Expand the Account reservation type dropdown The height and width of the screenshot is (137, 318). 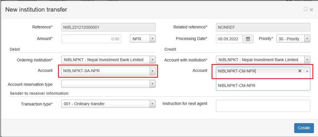pos(108,84)
